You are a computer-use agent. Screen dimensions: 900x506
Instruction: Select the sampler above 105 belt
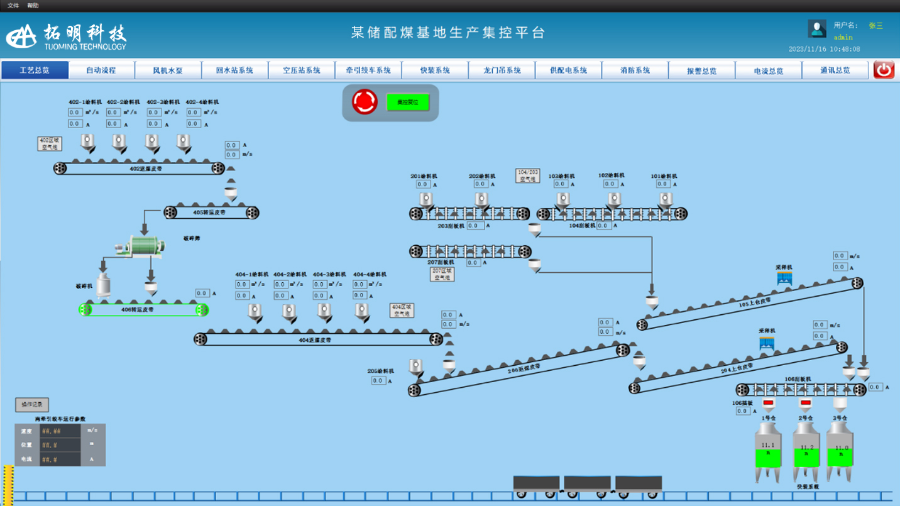pos(784,278)
